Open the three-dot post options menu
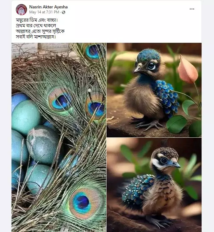 pyautogui.click(x=192, y=9)
